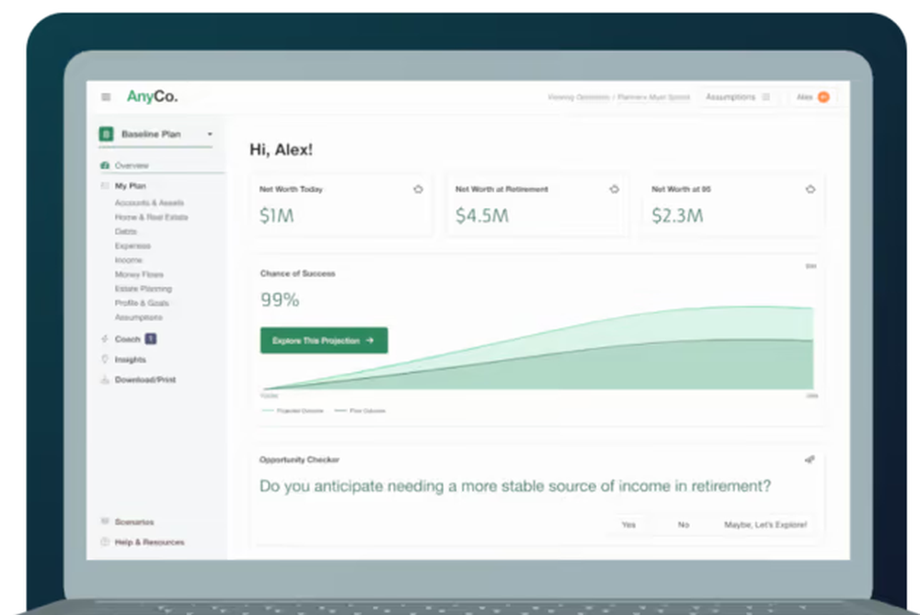Click the projection area chart
920x615 pixels.
[x=538, y=348]
